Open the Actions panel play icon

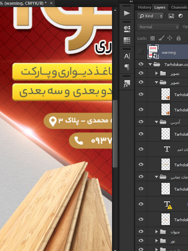(127, 13)
